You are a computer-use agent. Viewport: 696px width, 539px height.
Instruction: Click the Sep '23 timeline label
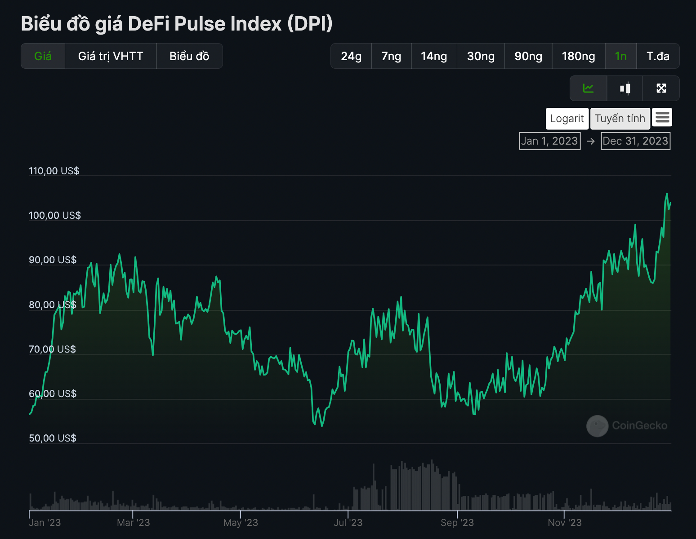pos(457,522)
